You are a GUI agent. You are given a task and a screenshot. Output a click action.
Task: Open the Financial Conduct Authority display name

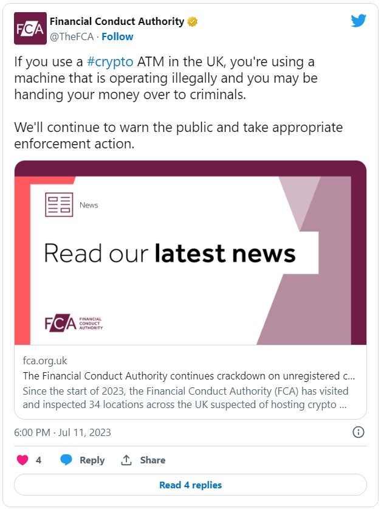click(117, 22)
